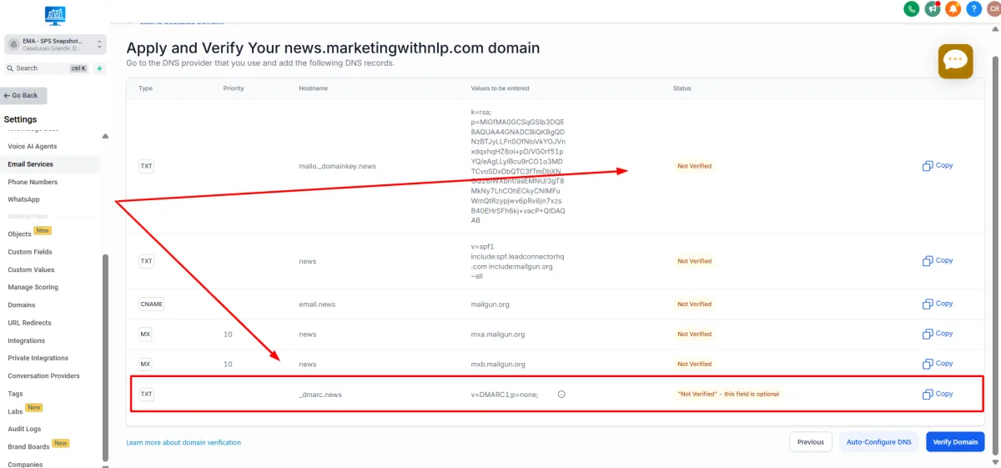Click Not Verified status of CNAME row

(x=695, y=304)
